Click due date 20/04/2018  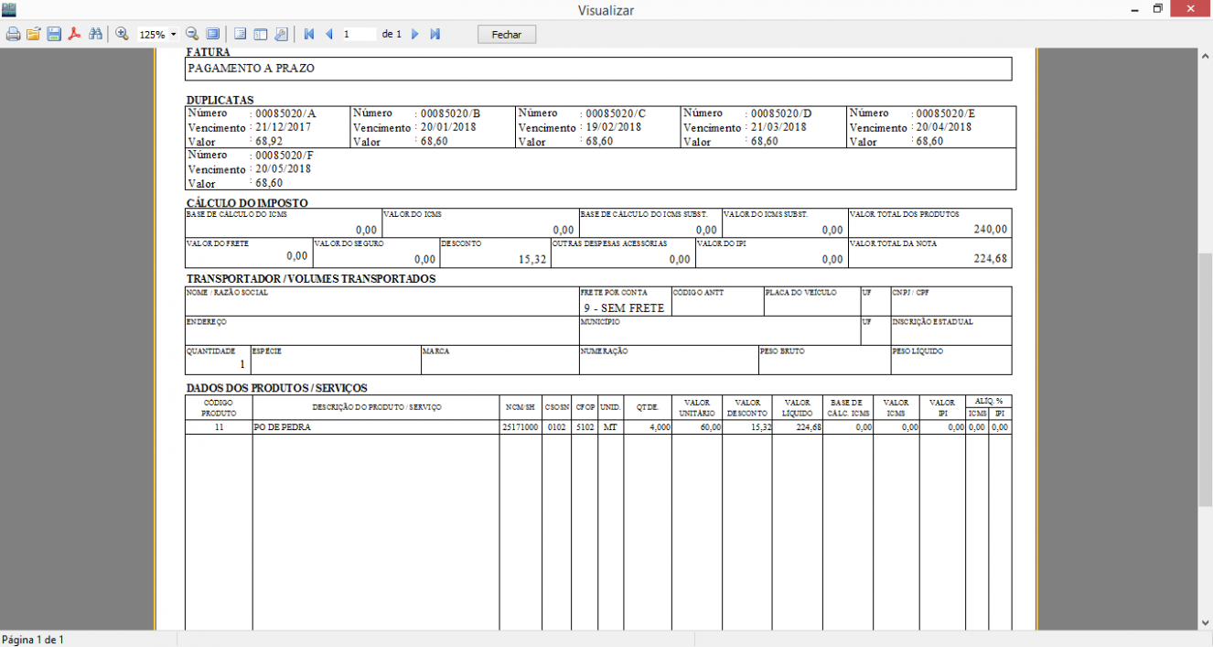tap(944, 127)
